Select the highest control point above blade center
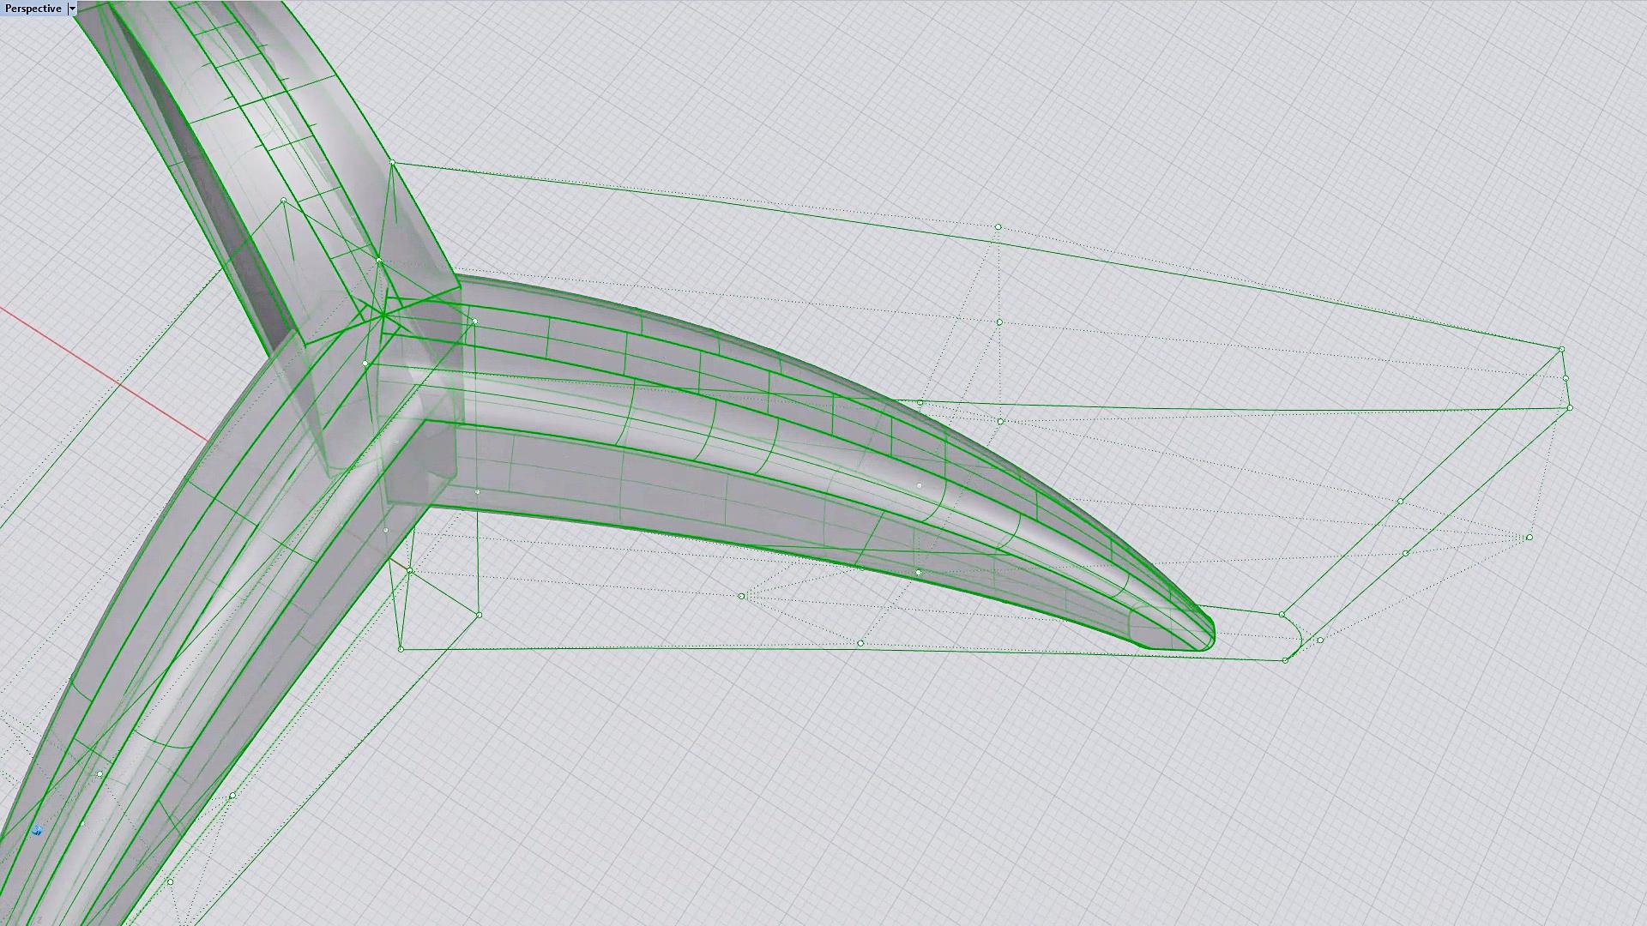This screenshot has height=926, width=1647. [x=998, y=227]
